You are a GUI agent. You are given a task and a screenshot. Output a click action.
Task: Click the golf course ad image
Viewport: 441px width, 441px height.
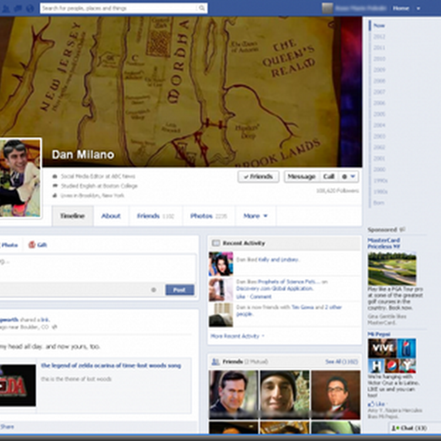[392, 269]
